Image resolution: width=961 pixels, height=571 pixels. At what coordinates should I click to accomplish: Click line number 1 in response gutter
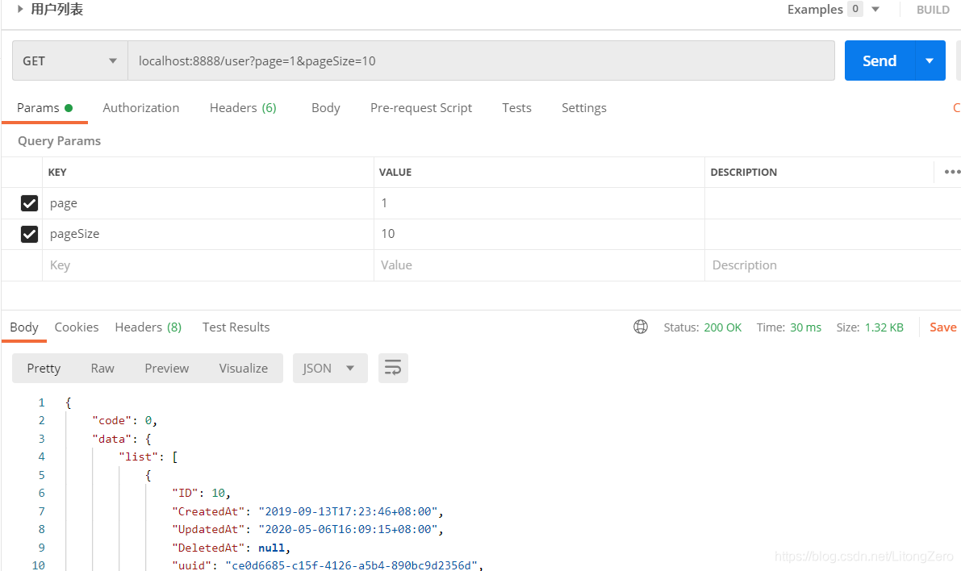[x=42, y=402]
